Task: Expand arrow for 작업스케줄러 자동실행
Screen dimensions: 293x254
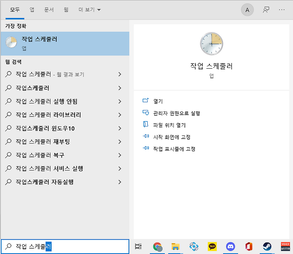Action: (x=120, y=182)
